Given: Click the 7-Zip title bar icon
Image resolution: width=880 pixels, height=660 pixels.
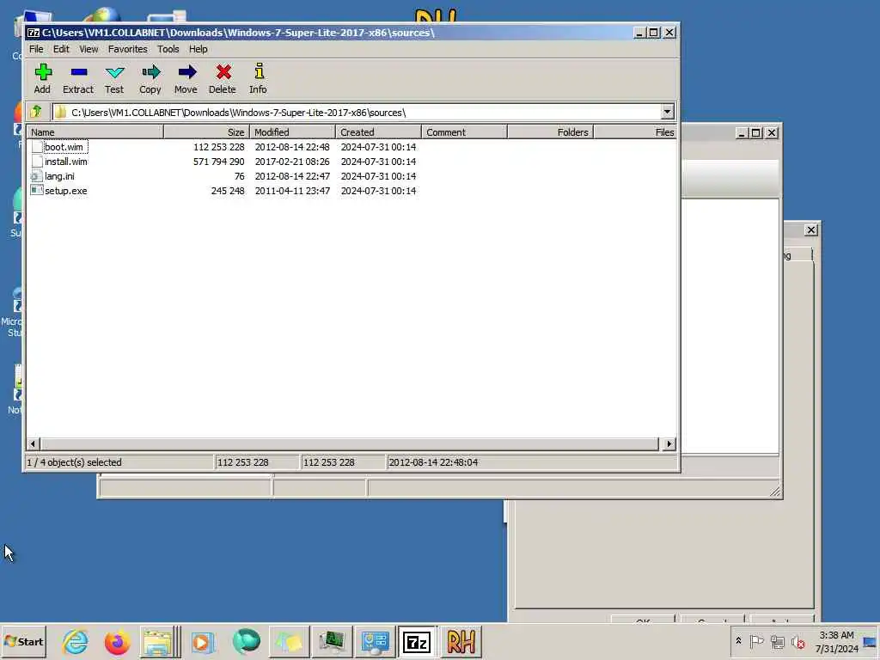Looking at the screenshot, I should [34, 33].
